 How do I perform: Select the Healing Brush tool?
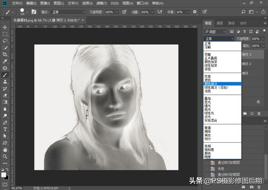(5, 68)
